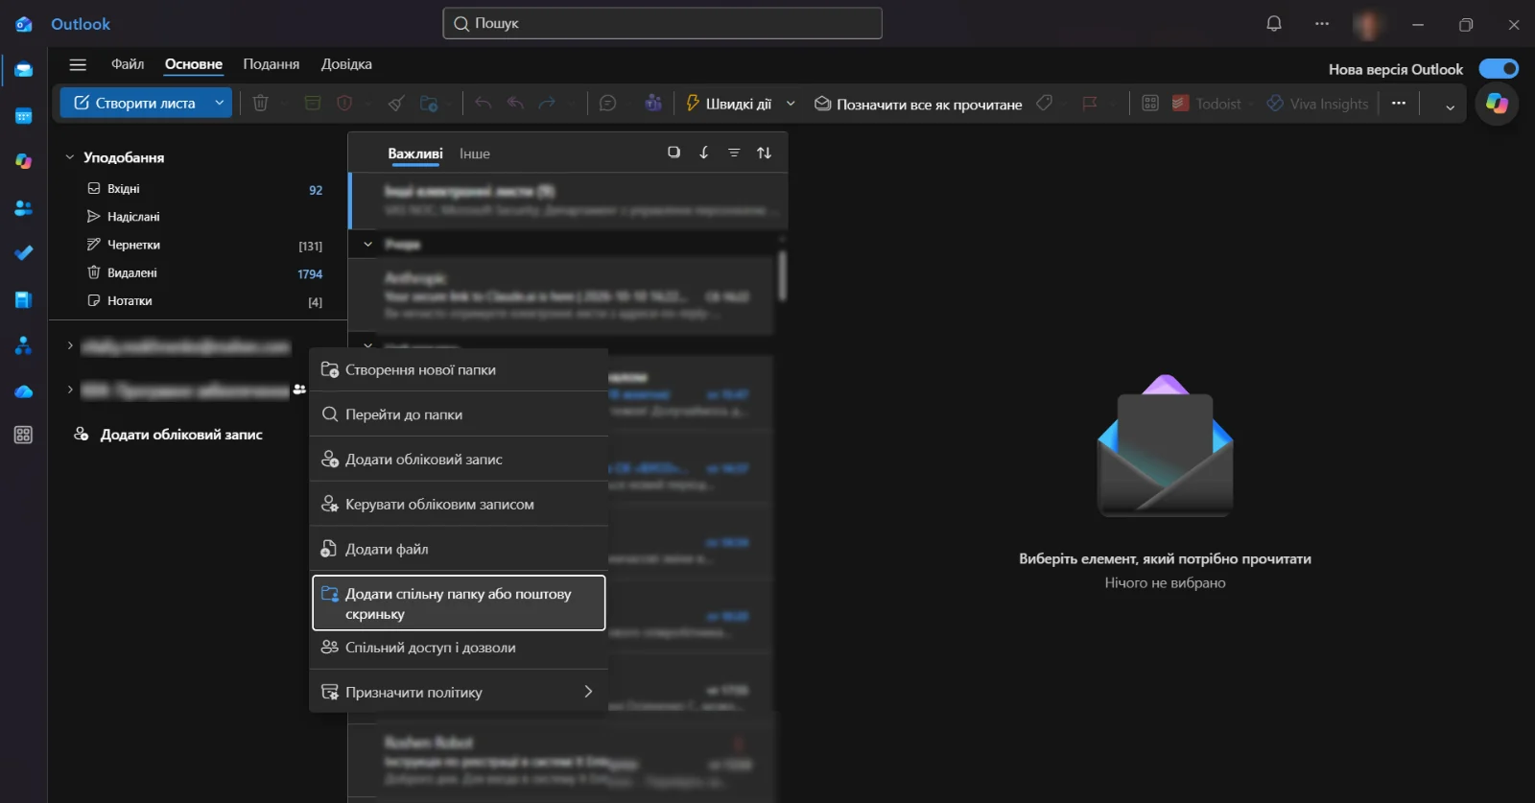
Task: Open the OneDrive cloud app in the sidebar
Action: [x=24, y=391]
